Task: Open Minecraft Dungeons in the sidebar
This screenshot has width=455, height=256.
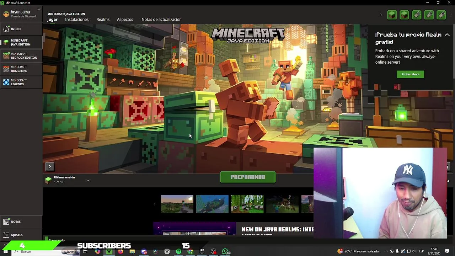Action: [x=21, y=69]
